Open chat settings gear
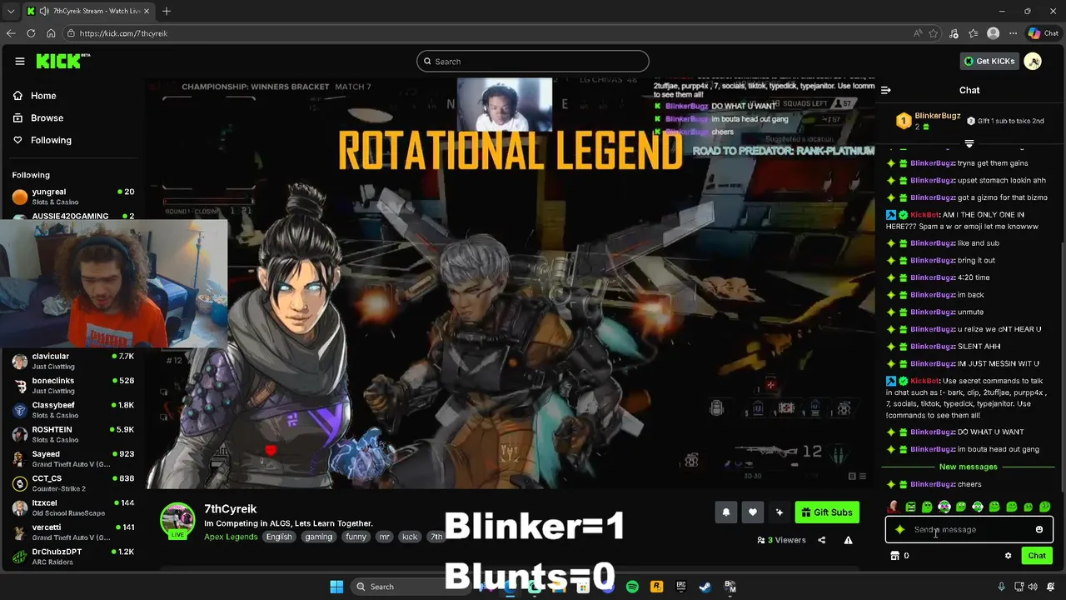Image resolution: width=1066 pixels, height=600 pixels. pyautogui.click(x=1008, y=556)
